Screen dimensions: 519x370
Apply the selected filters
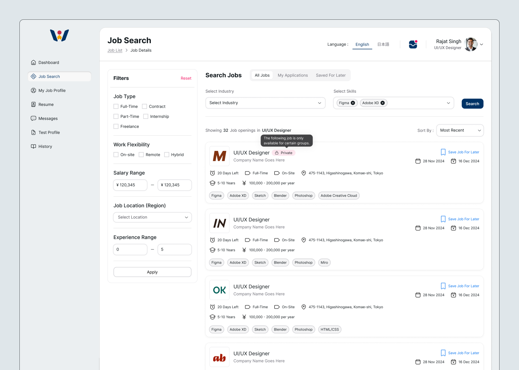tap(152, 272)
